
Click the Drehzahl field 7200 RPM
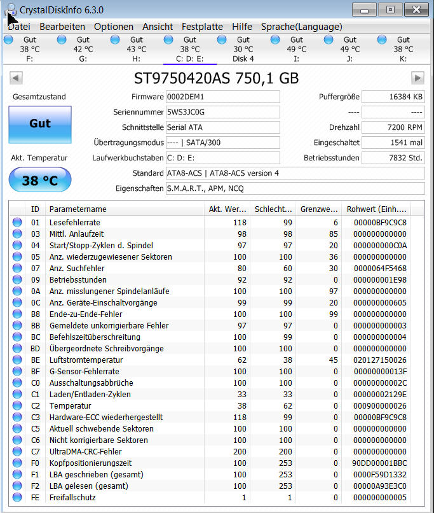click(x=393, y=127)
